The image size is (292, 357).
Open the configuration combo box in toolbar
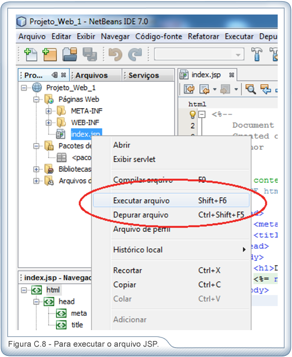[199, 54]
